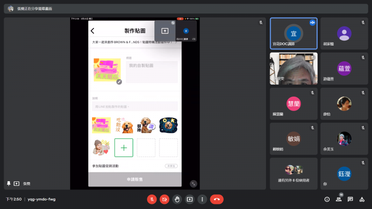Image resolution: width=372 pixels, height=209 pixels.
Task: Open the tile for 8 other users
Action: pyautogui.click(x=293, y=173)
